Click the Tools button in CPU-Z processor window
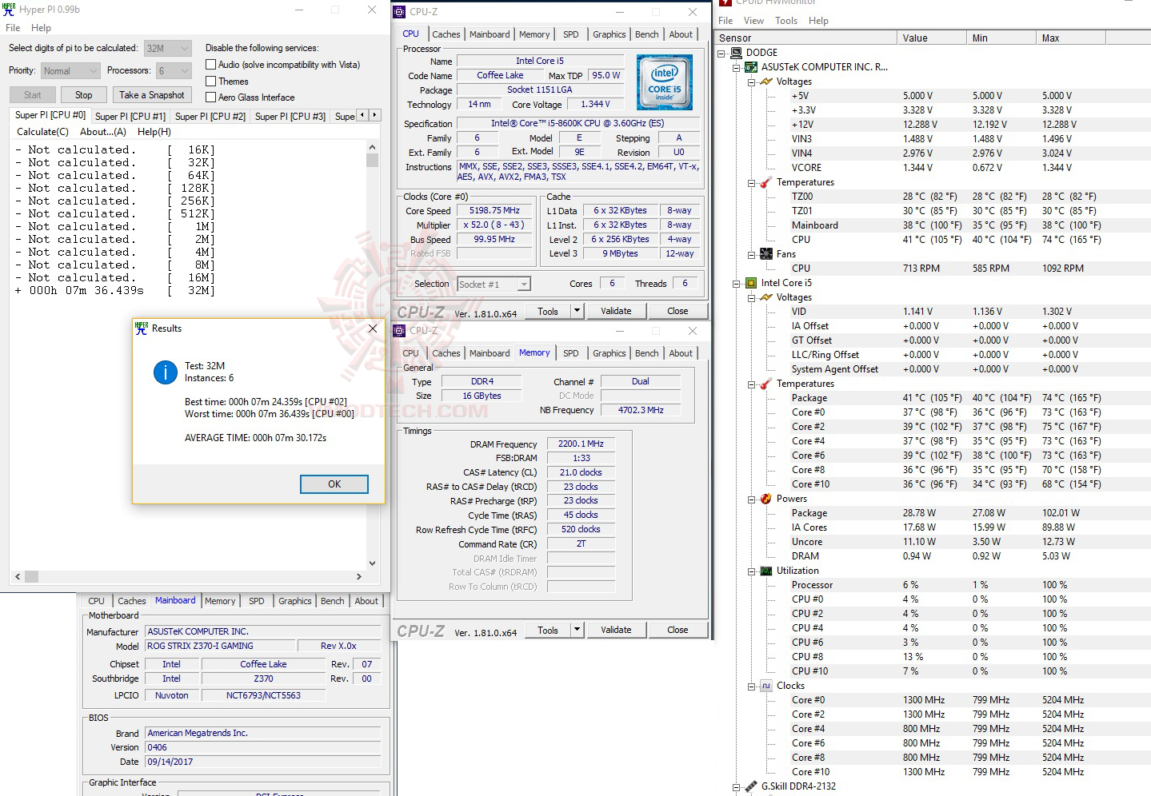 [x=548, y=311]
